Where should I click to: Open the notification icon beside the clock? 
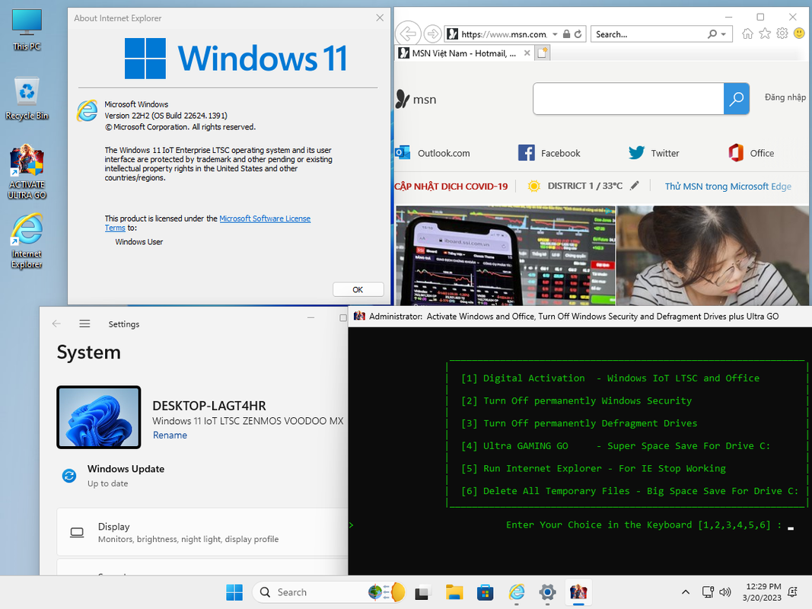792,592
